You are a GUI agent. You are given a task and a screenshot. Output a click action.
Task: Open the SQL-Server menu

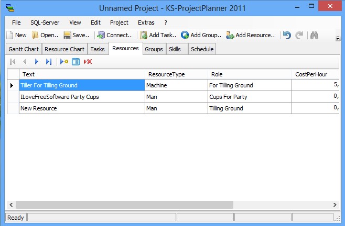click(45, 22)
